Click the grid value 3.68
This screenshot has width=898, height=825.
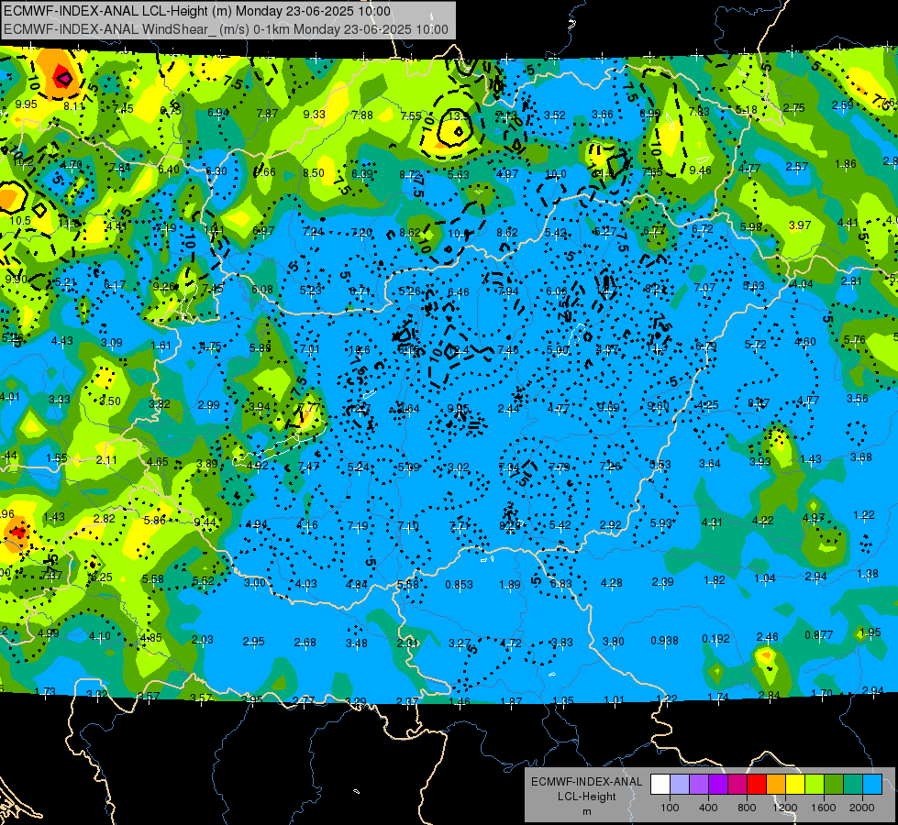click(860, 456)
